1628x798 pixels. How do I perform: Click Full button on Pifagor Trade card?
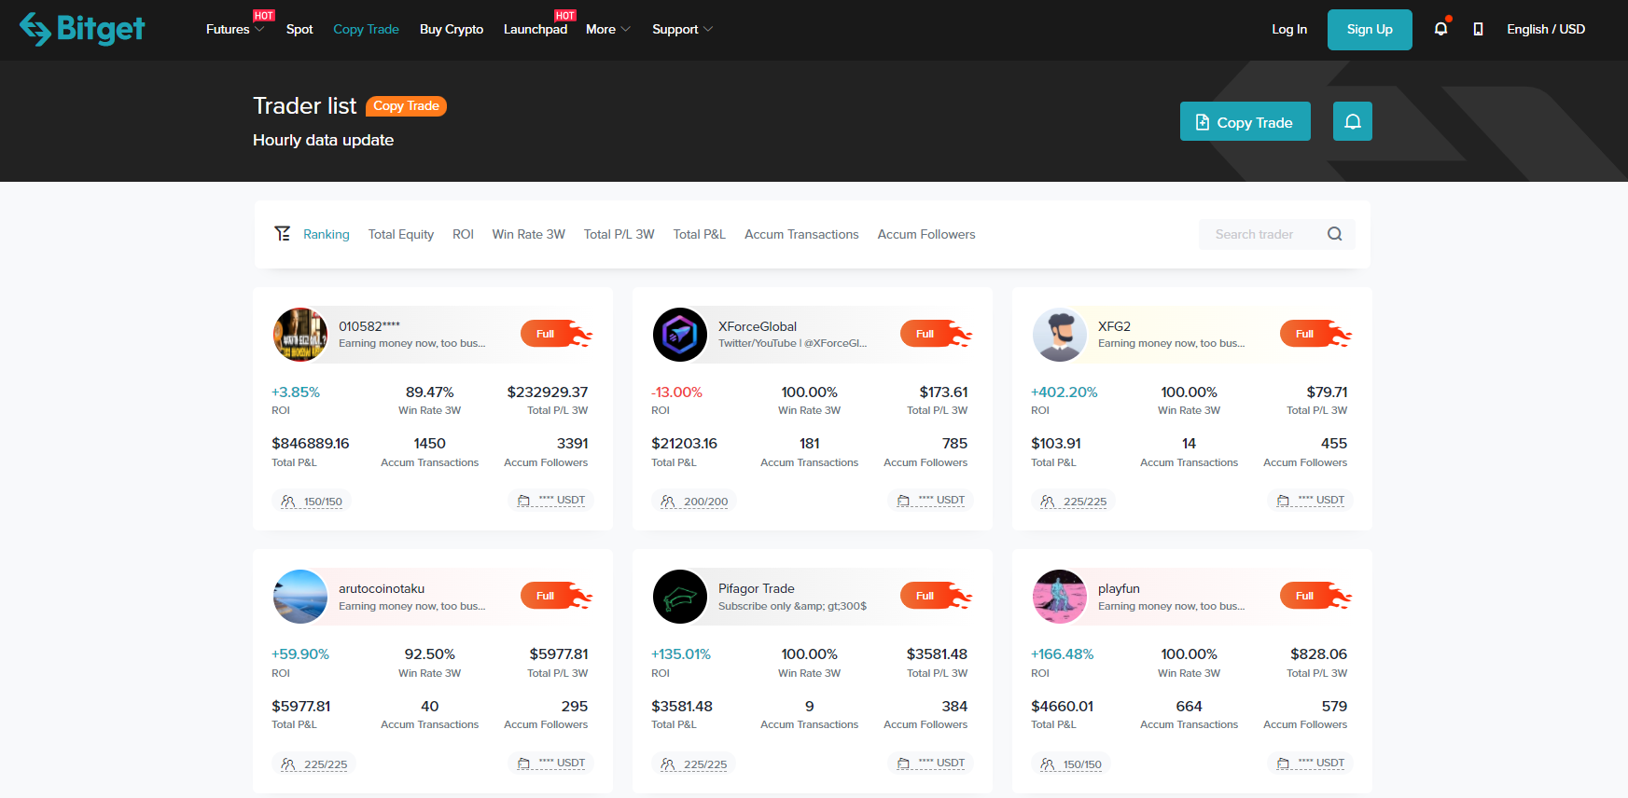[x=936, y=596]
